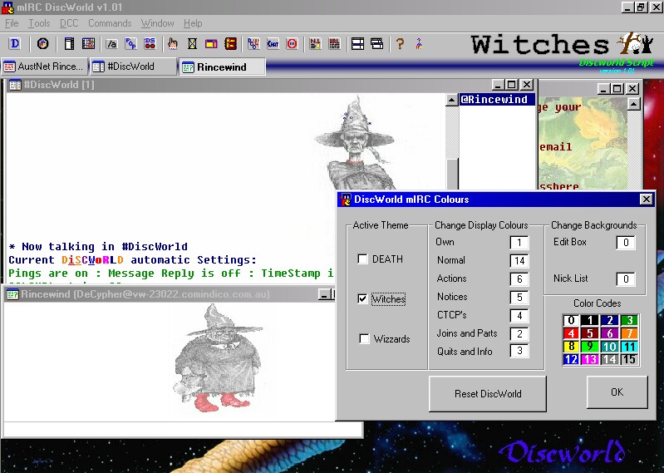Click OK in the Colours dialog
This screenshot has width=664, height=473.
pyautogui.click(x=617, y=392)
